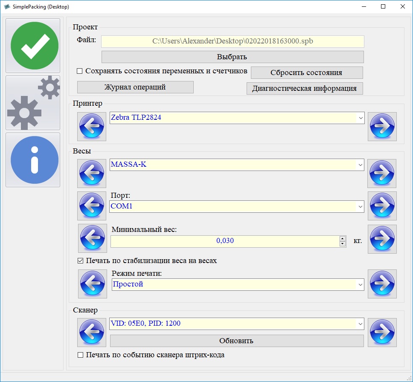
Task: Click left arrow beside COM1 port
Action: [x=92, y=206]
